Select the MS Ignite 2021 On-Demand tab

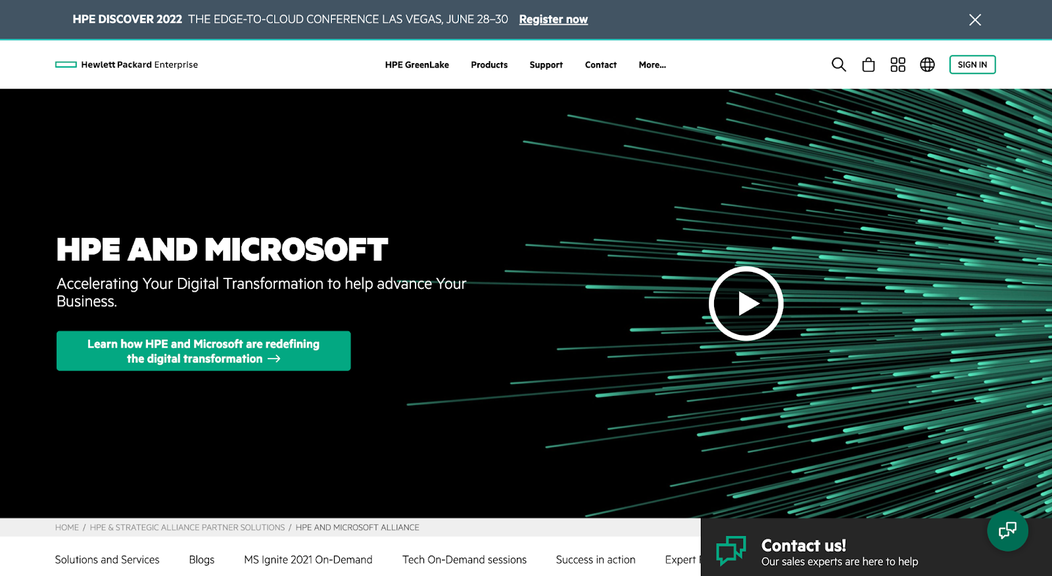pos(308,560)
